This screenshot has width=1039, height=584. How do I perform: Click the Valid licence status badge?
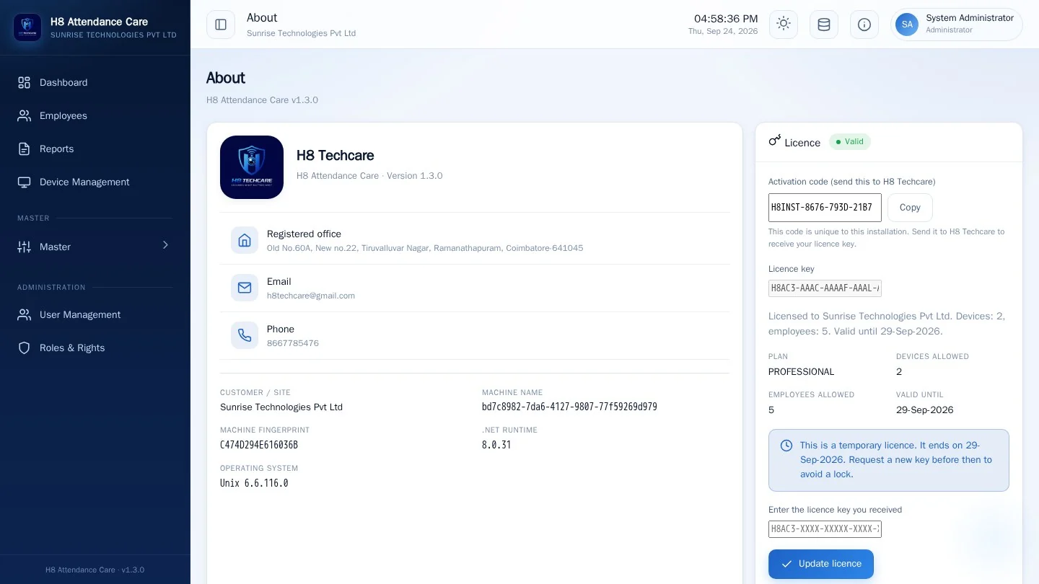pos(850,141)
